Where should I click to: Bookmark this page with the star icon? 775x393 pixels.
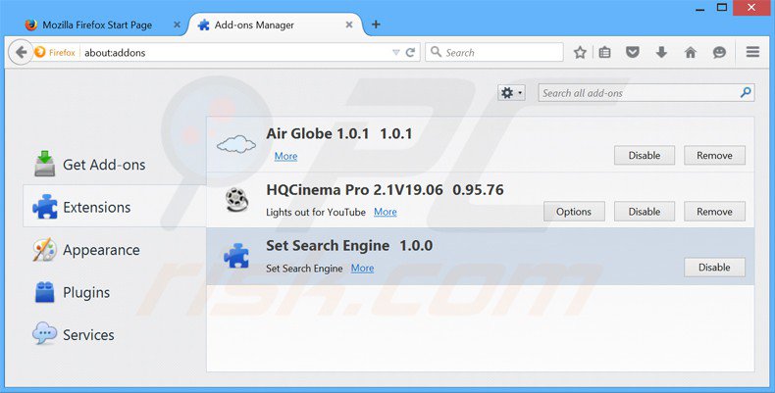click(580, 52)
